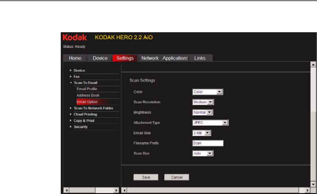Click main panel horizontal scrollbar right arrow
The height and width of the screenshot is (194, 317).
point(308,190)
